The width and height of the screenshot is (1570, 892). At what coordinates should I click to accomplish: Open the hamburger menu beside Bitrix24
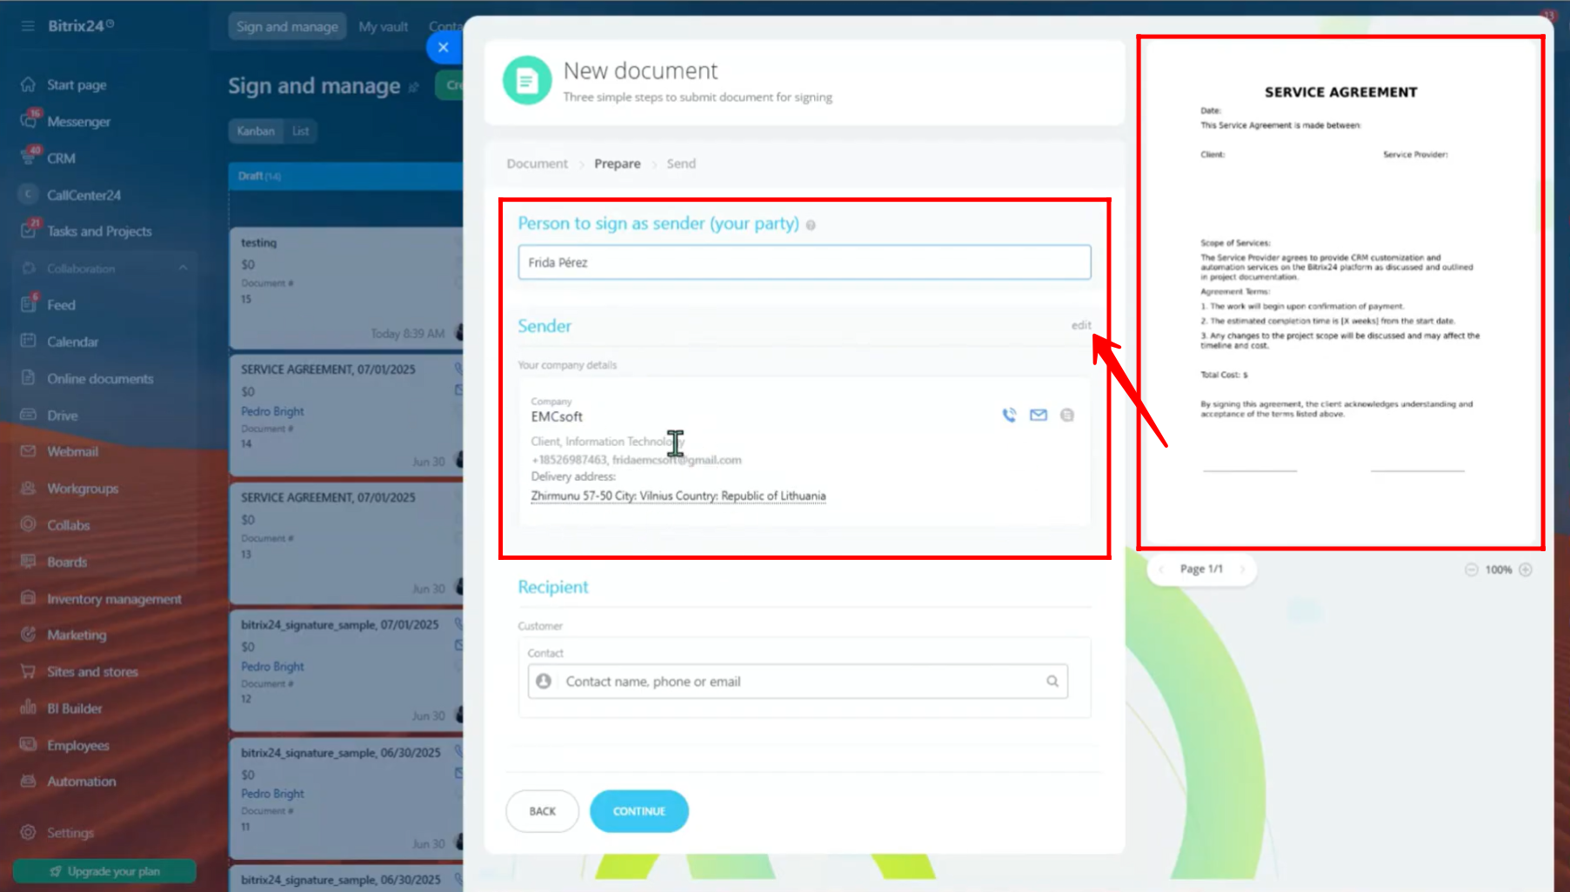pyautogui.click(x=28, y=26)
